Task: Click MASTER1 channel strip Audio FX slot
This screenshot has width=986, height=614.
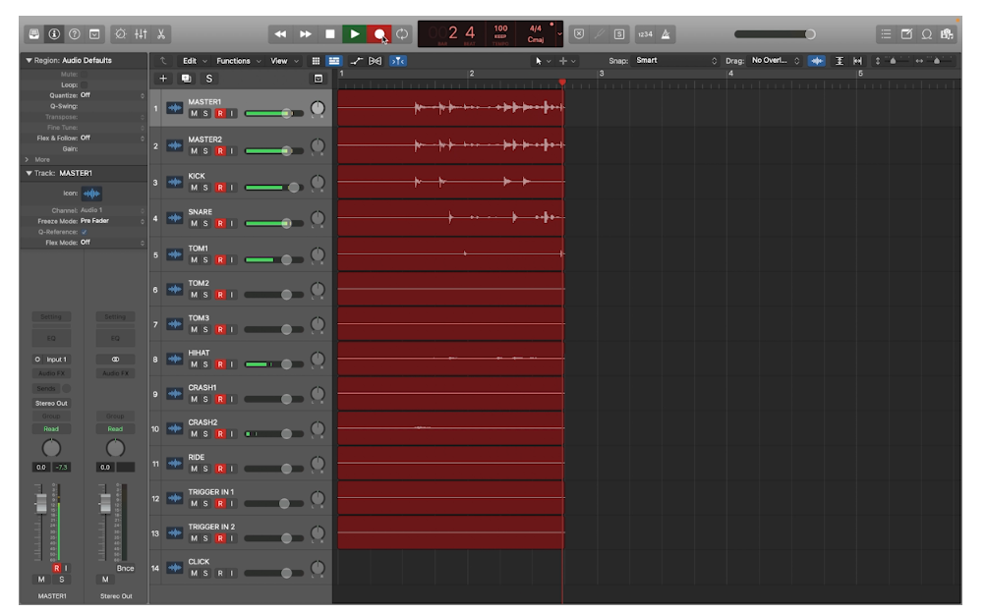Action: pos(51,373)
